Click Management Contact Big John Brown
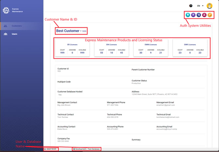 pyautogui.click(x=64, y=105)
